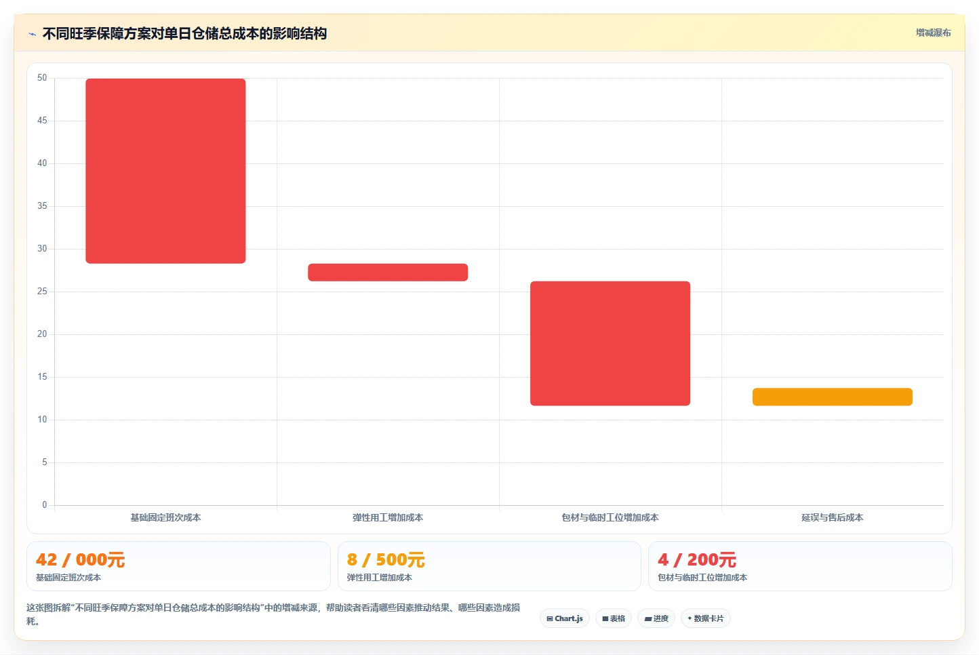Click the Chart.js tag chip
The height and width of the screenshot is (655, 979).
click(x=565, y=618)
